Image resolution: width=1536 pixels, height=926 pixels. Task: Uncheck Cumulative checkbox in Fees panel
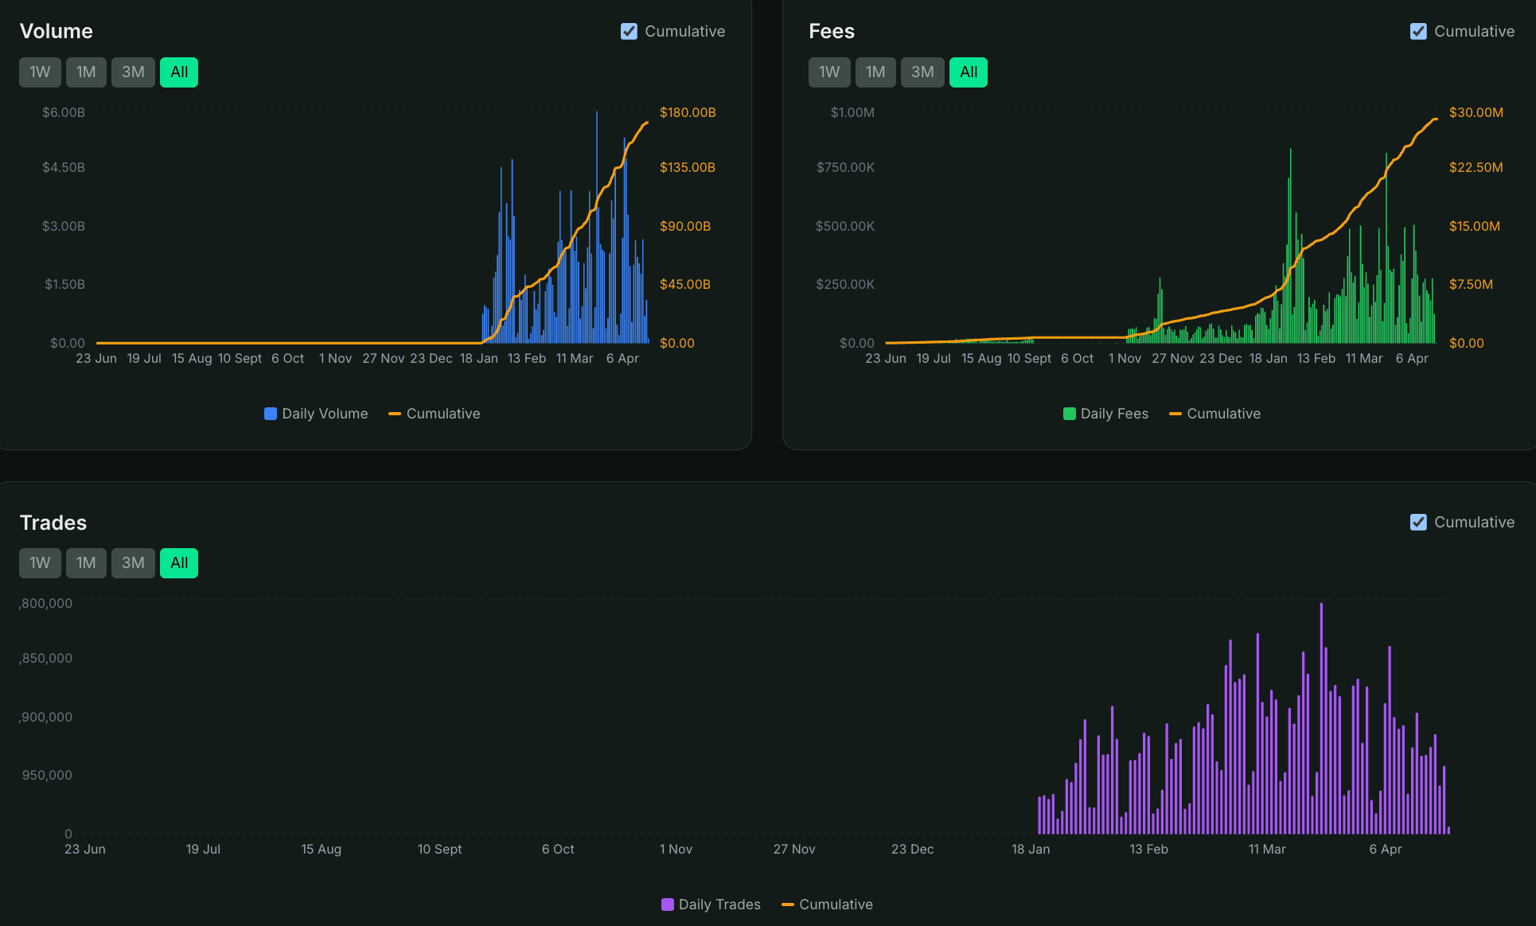[x=1418, y=32]
